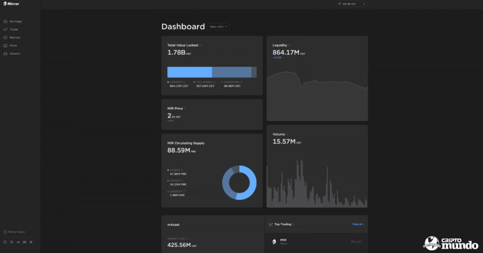Open the Trade section

point(14,29)
